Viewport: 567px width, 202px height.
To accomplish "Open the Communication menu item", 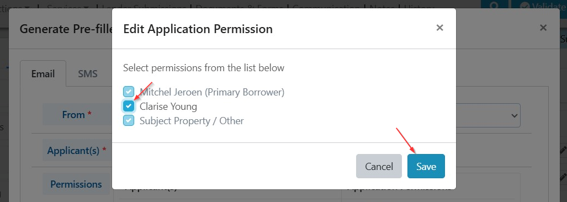I will (326, 7).
